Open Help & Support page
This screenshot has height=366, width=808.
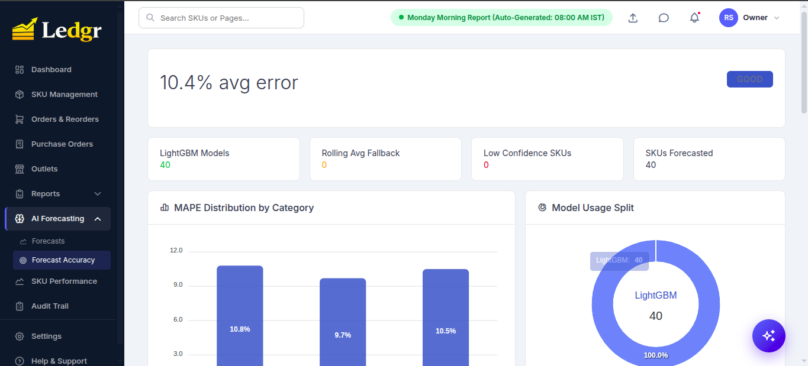58,361
